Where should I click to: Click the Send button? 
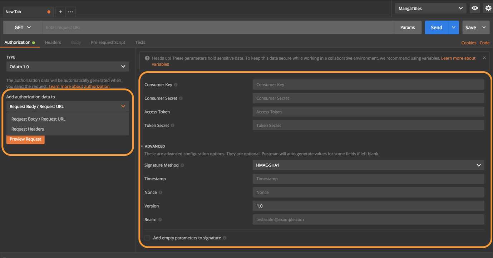tap(437, 28)
